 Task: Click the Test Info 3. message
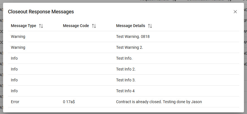(x=126, y=80)
